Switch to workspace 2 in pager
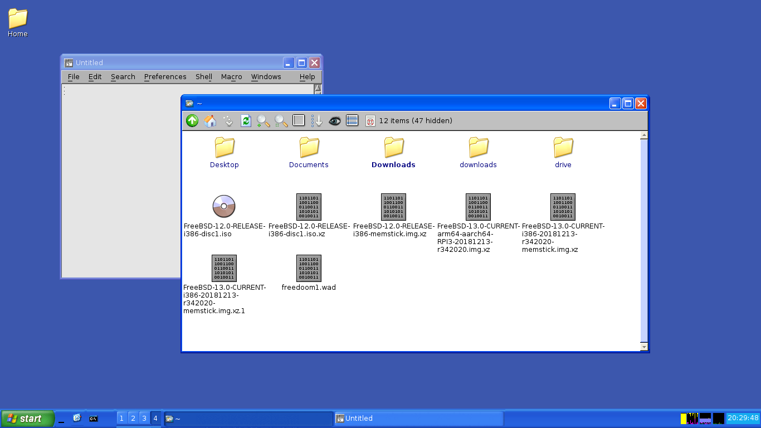Viewport: 761px width, 428px height. 133,418
